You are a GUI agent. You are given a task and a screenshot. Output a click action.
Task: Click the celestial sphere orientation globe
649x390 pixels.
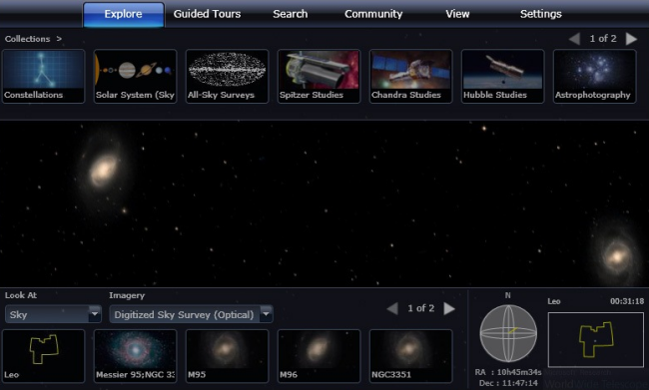click(508, 333)
